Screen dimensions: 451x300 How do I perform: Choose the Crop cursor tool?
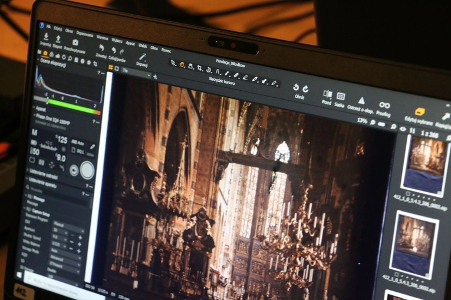(x=200, y=68)
